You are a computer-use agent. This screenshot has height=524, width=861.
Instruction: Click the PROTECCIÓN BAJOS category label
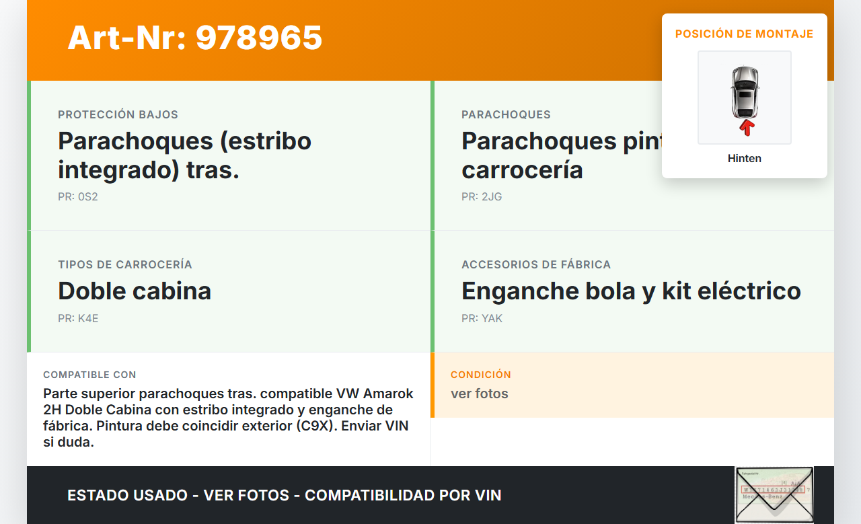118,115
